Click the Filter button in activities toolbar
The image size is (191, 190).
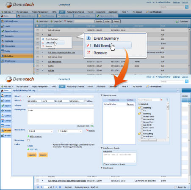click(x=108, y=22)
